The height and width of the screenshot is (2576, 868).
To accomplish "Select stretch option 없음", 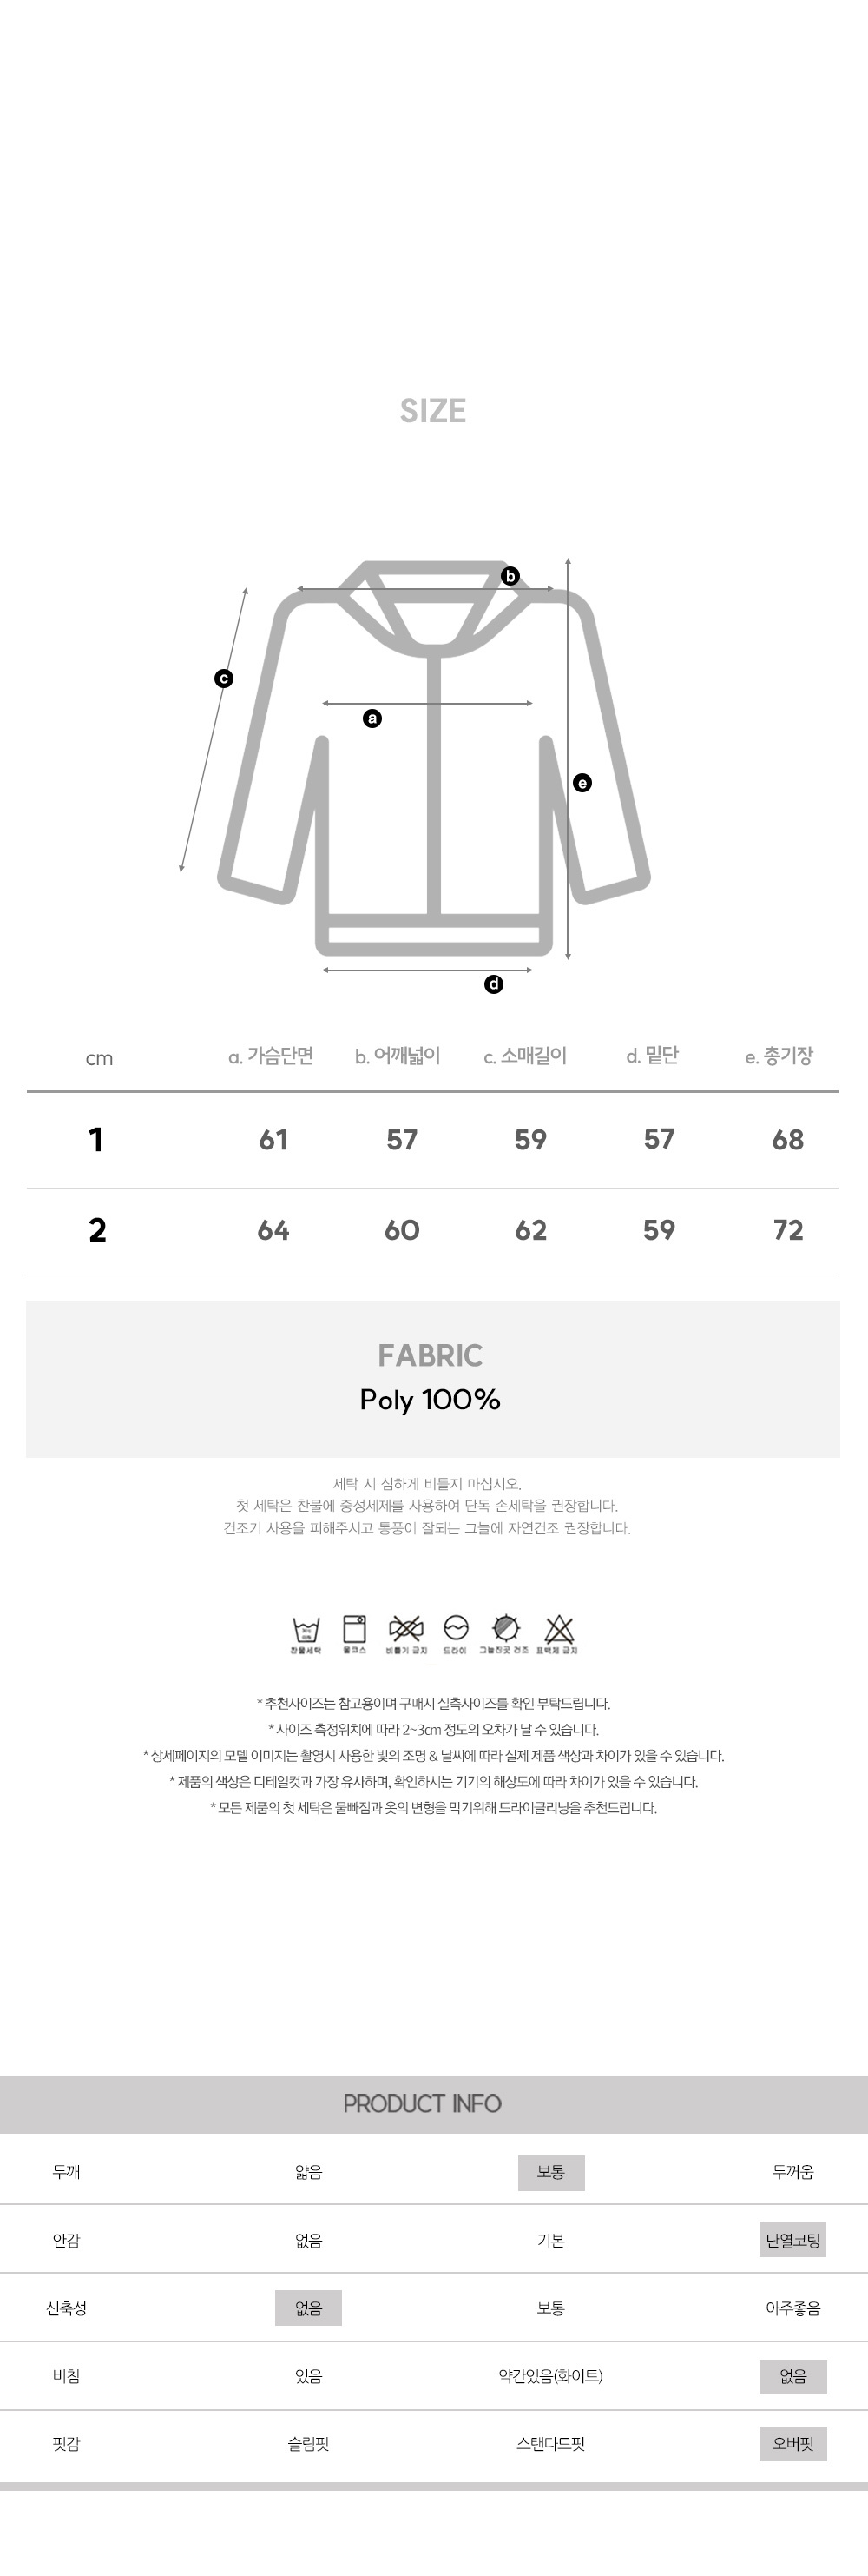I will pyautogui.click(x=307, y=2308).
